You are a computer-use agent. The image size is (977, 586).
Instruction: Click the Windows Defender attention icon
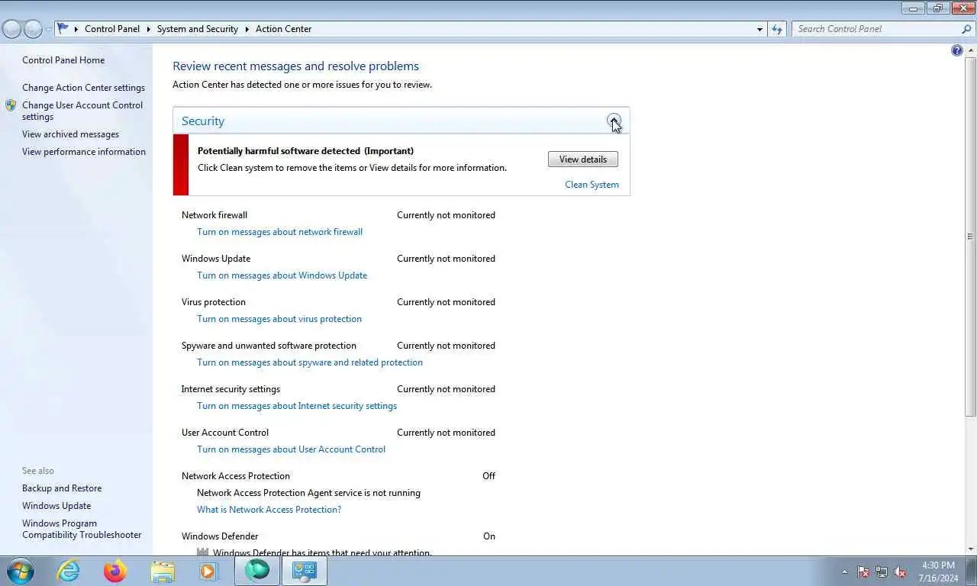coord(202,552)
